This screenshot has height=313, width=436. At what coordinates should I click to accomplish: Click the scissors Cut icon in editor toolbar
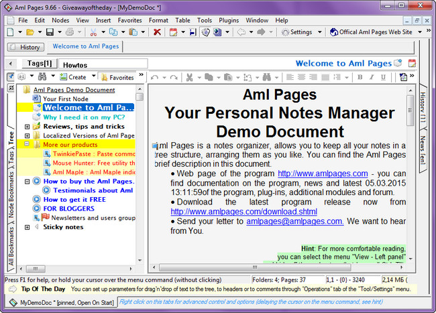pos(189,77)
